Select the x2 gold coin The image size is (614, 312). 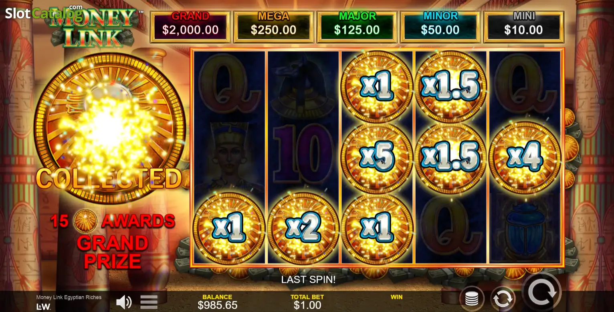303,228
